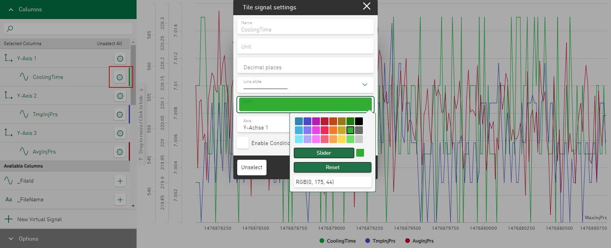Open settings gear for TmpInjPrs signal

pos(120,115)
